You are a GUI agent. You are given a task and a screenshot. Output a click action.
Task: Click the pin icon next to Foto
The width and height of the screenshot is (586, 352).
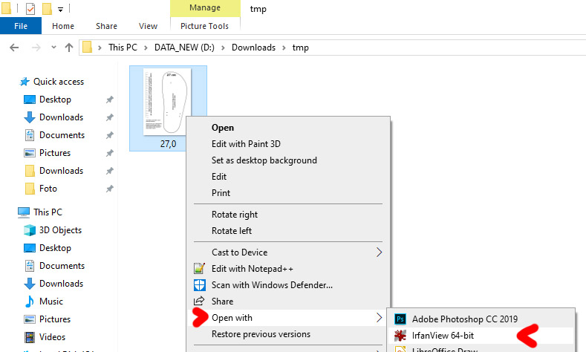(109, 189)
